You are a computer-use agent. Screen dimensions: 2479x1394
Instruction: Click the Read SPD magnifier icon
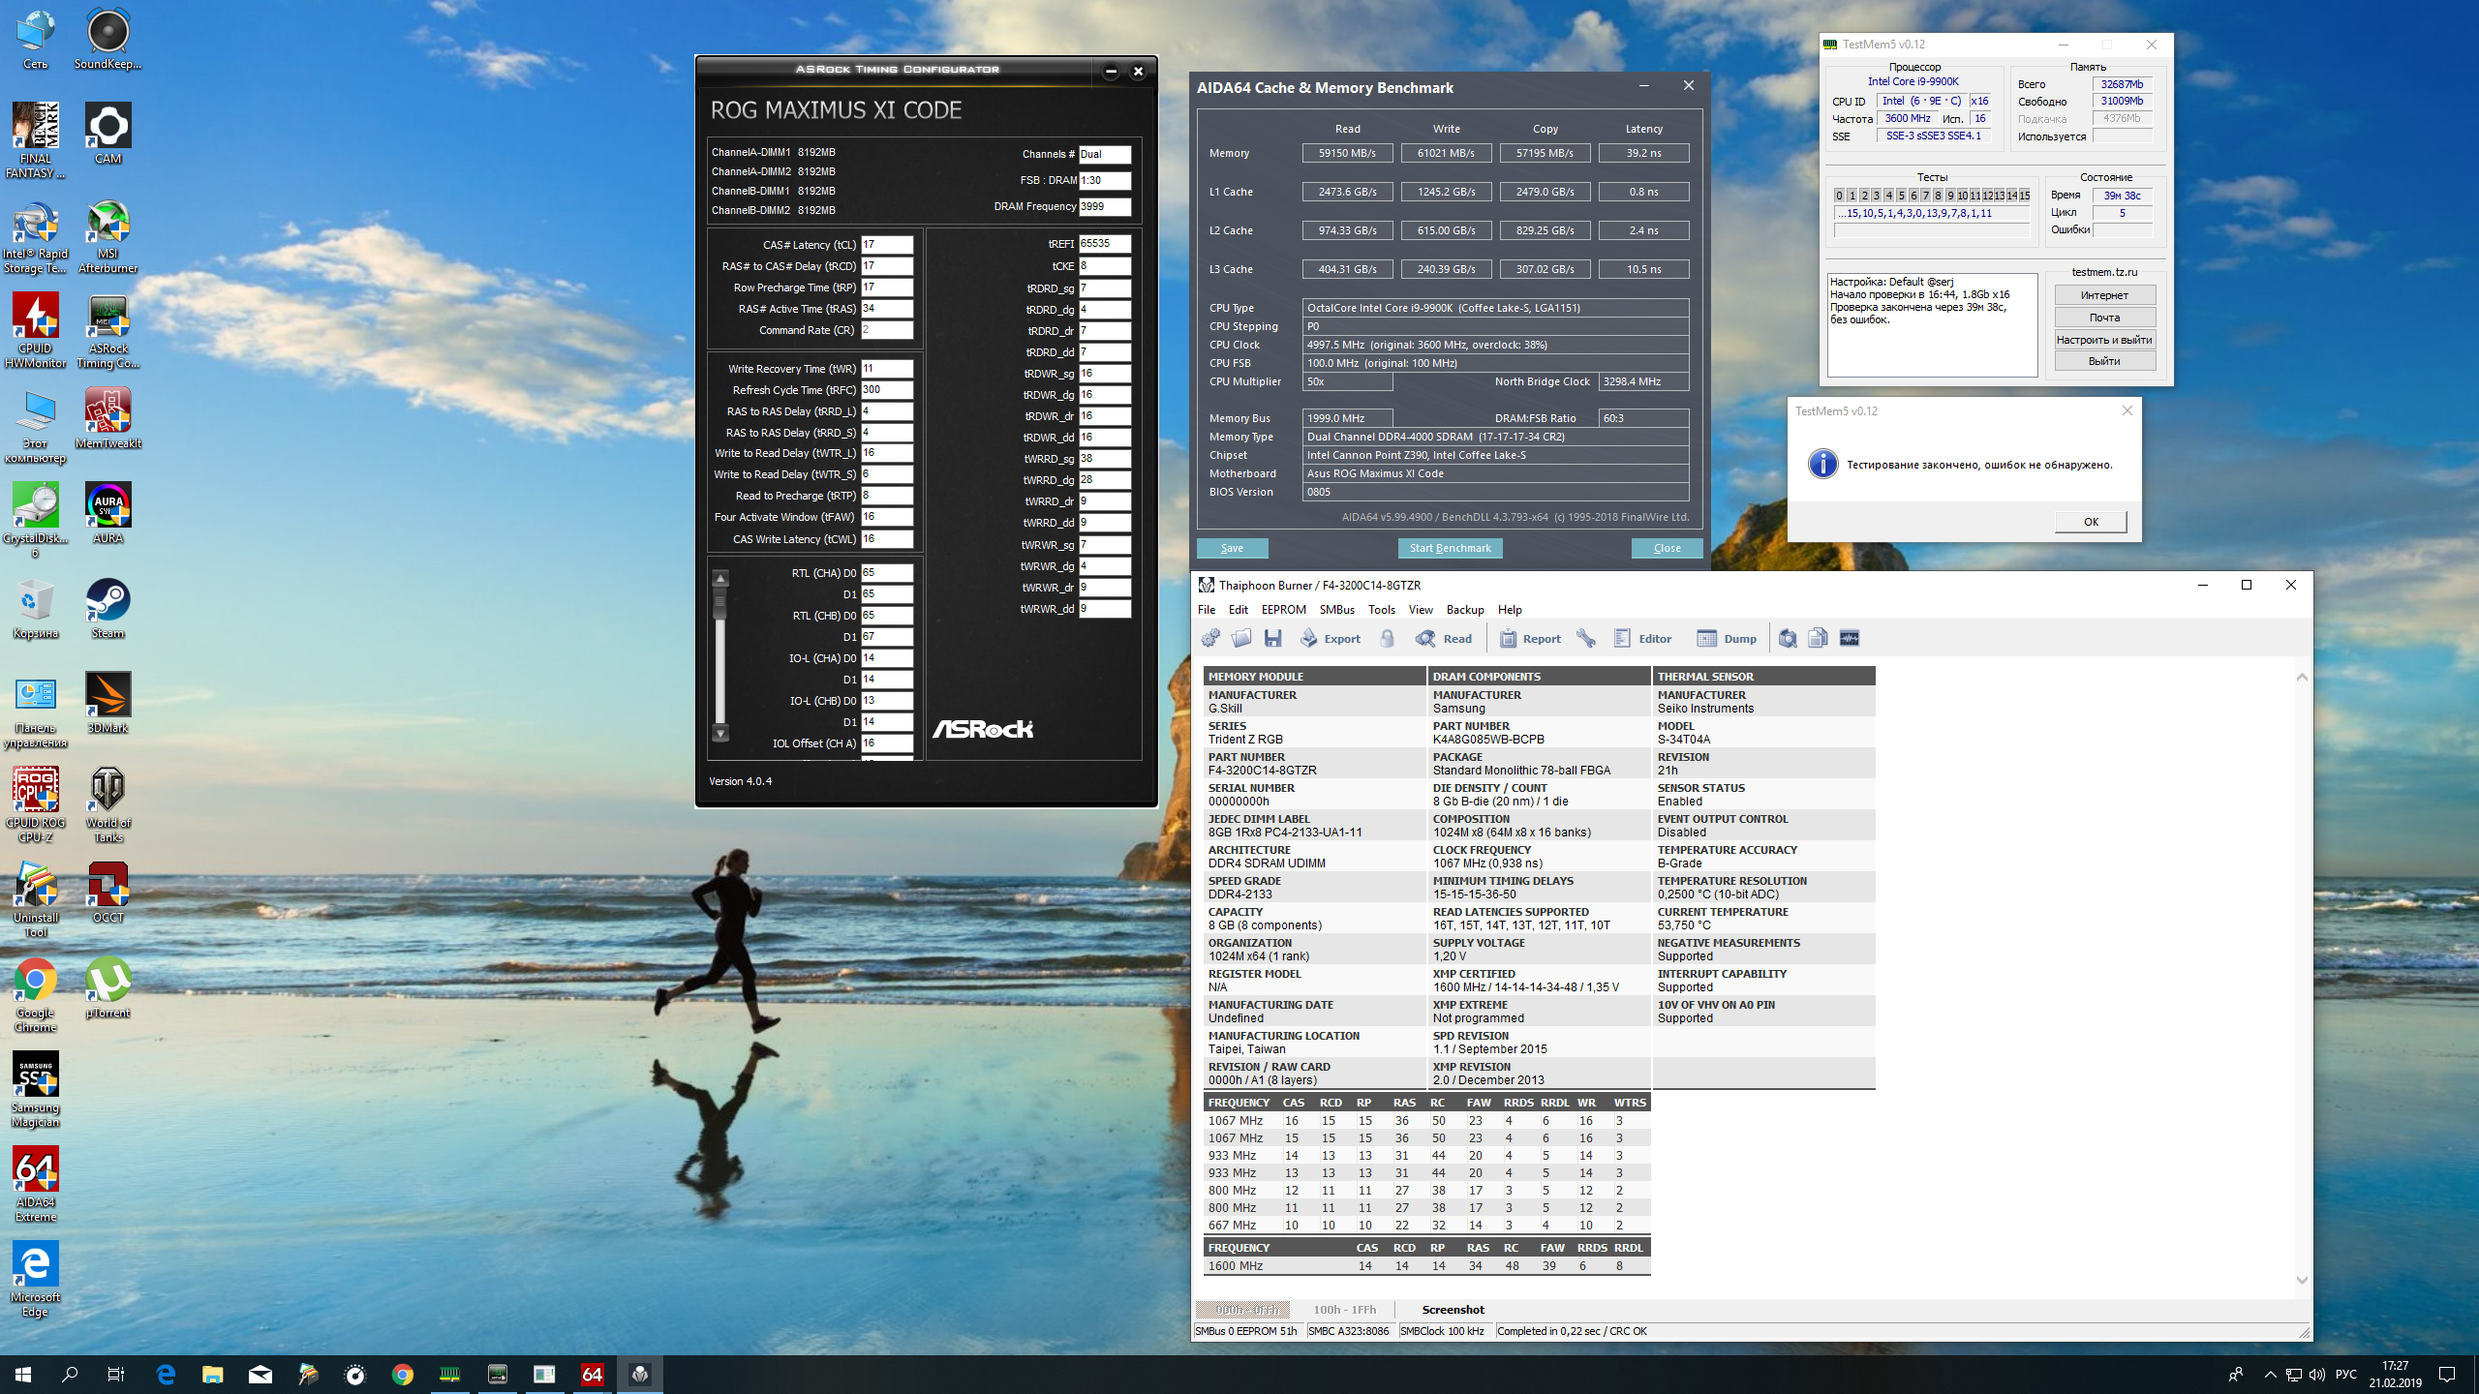click(x=1425, y=638)
